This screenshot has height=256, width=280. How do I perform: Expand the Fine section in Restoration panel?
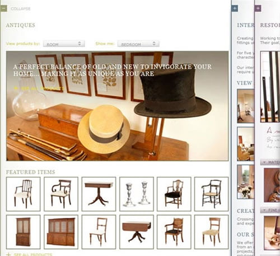270,210
